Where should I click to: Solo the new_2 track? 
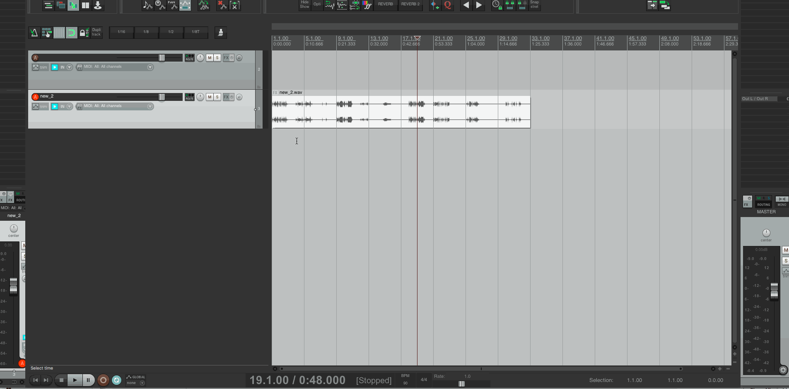217,97
